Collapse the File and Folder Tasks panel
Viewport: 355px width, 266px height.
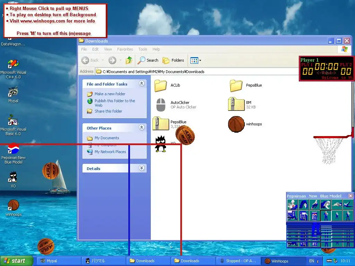coord(142,84)
